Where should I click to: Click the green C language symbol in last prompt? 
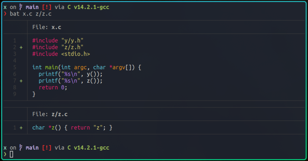(x=69, y=148)
